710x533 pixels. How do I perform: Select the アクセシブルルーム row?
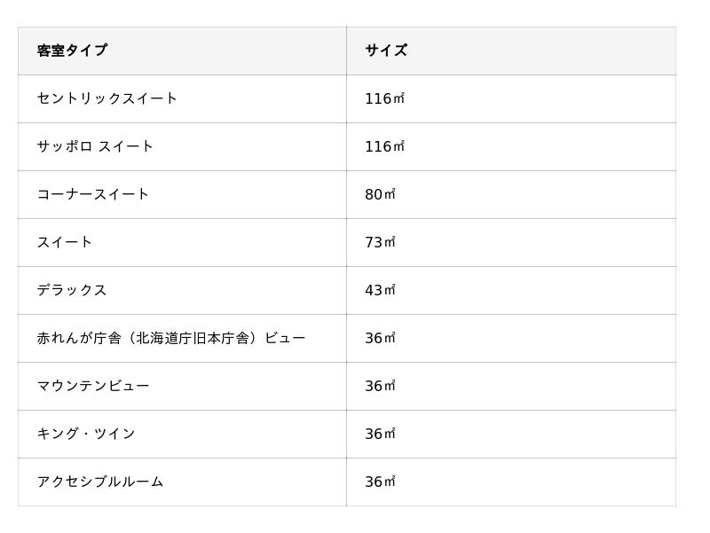click(x=347, y=482)
